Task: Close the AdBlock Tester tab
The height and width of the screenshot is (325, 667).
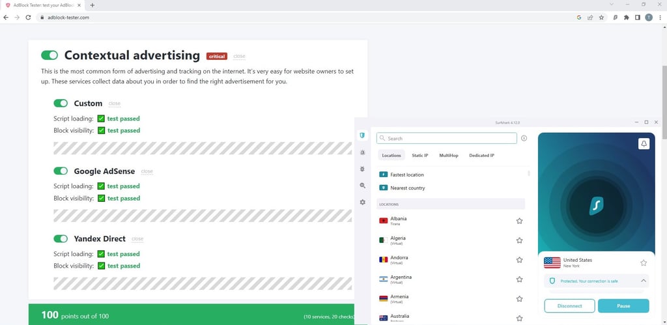Action: coord(79,5)
